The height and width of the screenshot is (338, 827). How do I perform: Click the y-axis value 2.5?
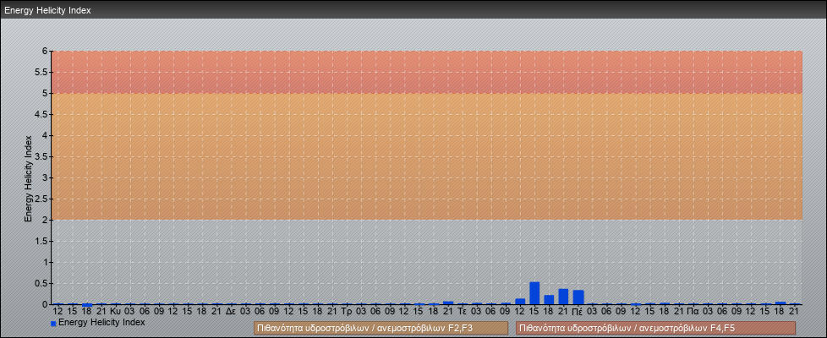click(x=41, y=199)
